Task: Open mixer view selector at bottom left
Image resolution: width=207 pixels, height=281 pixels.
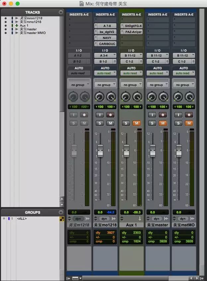Action: pos(76,278)
